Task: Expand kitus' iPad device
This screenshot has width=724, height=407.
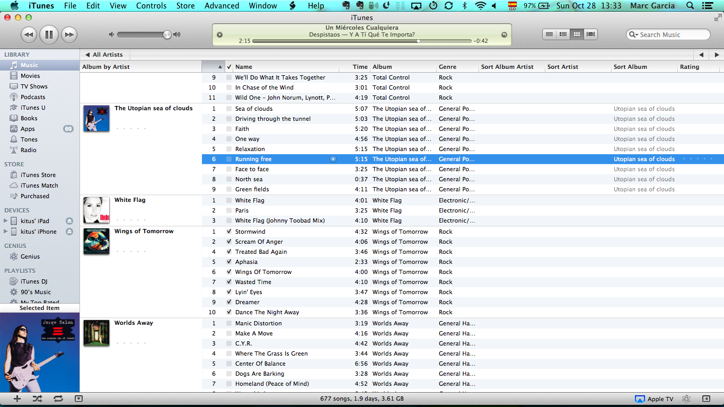Action: pos(6,221)
